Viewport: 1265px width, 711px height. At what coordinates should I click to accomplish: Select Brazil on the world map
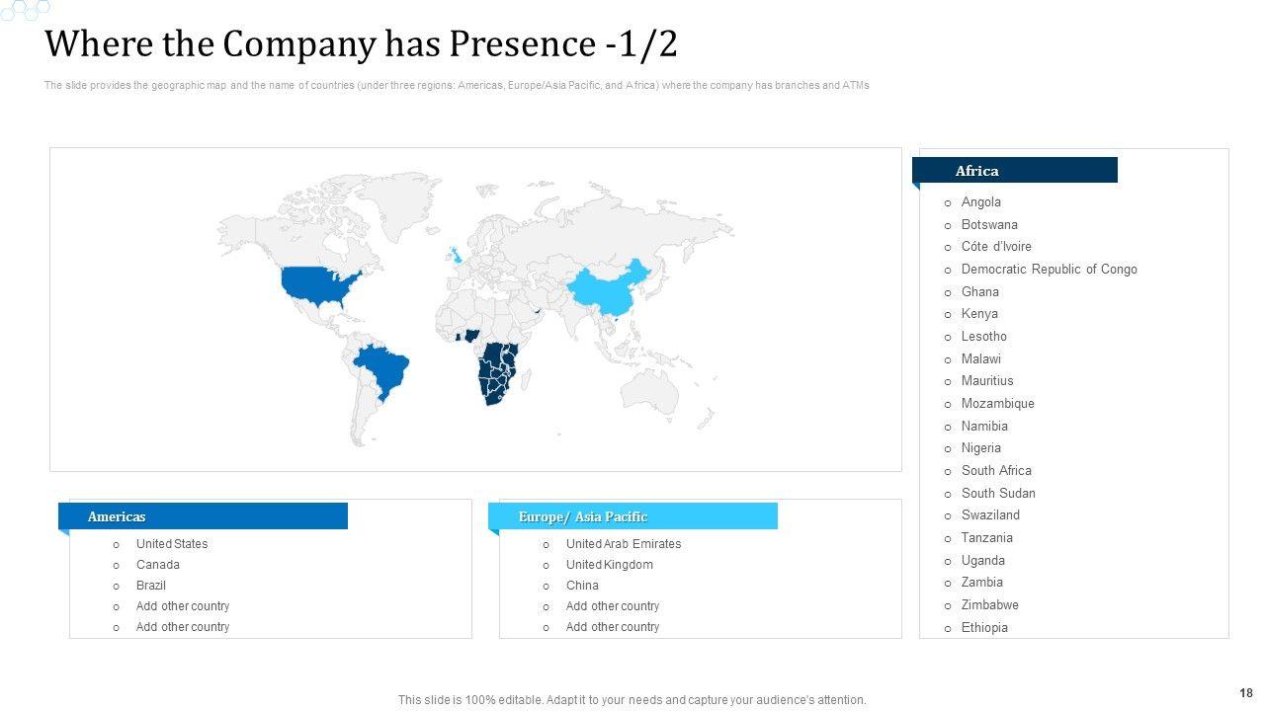(383, 367)
